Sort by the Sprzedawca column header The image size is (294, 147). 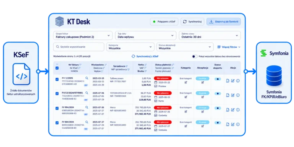(120, 66)
